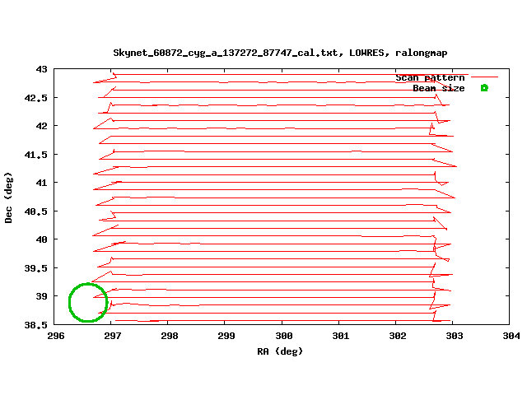Click the 43 tick label on Dec axis
This screenshot has width=527, height=395.
pos(42,69)
